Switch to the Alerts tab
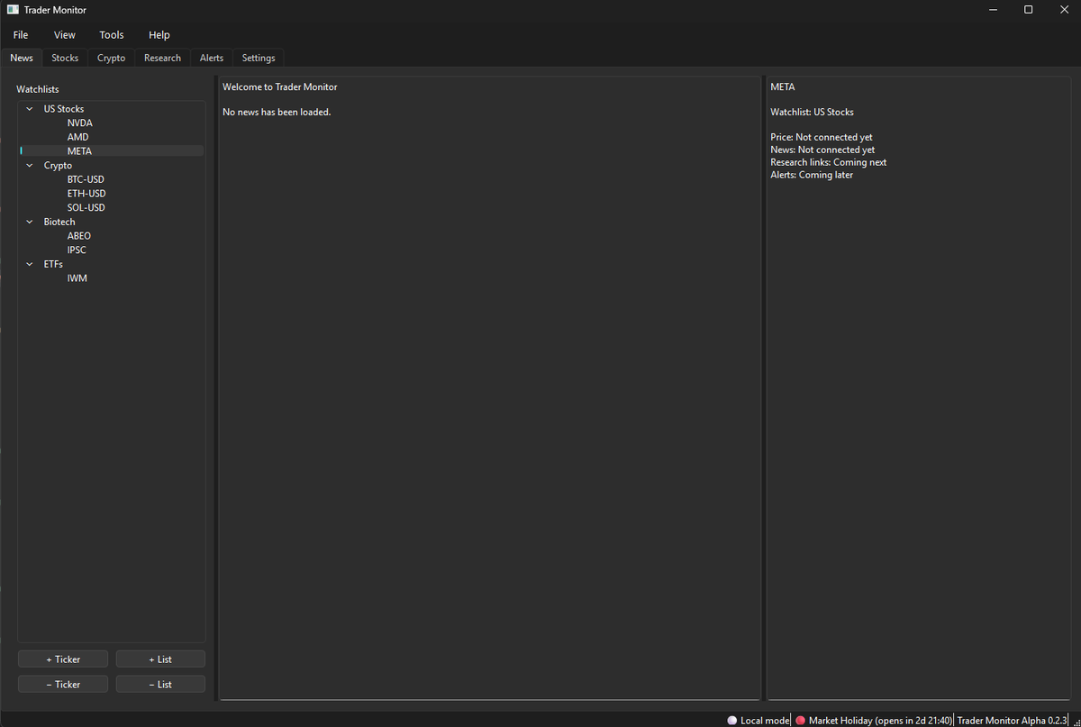1081x727 pixels. click(x=212, y=58)
